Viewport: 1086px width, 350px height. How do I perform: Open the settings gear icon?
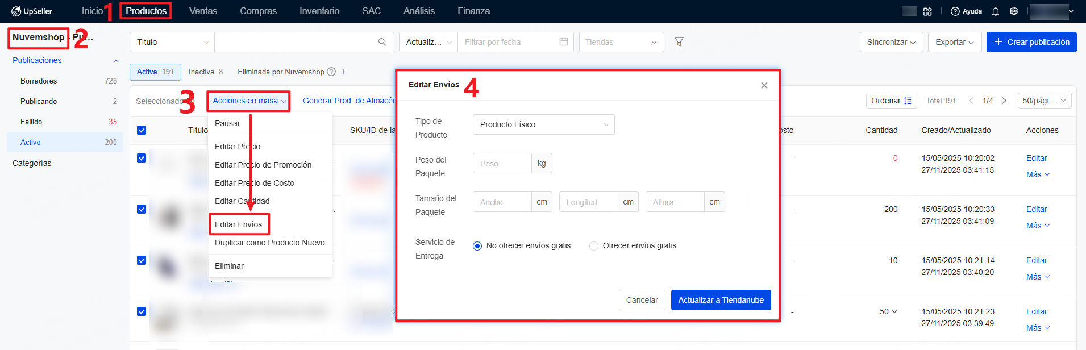tap(1013, 11)
